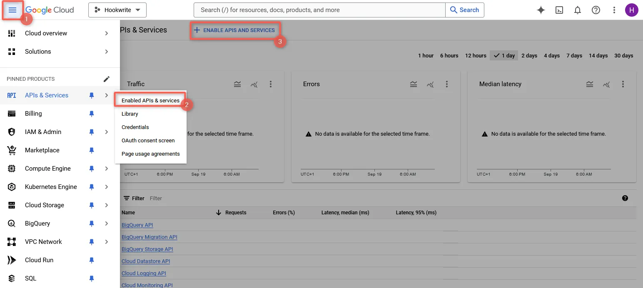This screenshot has height=288, width=643.
Task: Select 7 days time range
Action: tap(574, 55)
